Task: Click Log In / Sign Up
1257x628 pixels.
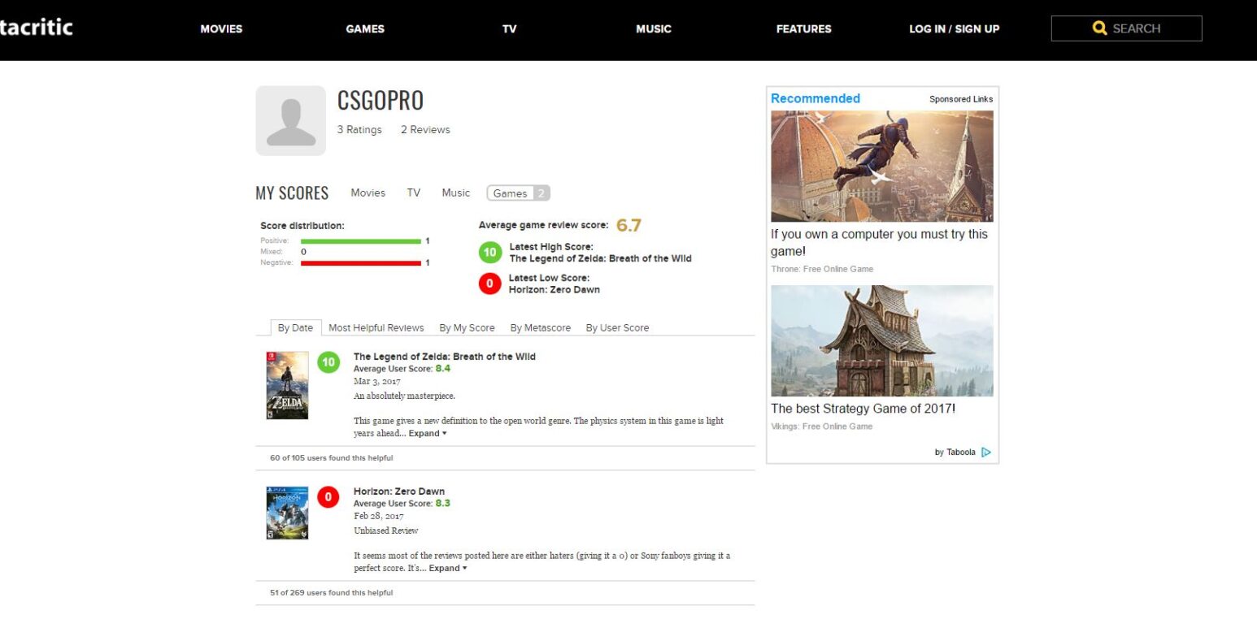Action: pyautogui.click(x=955, y=29)
